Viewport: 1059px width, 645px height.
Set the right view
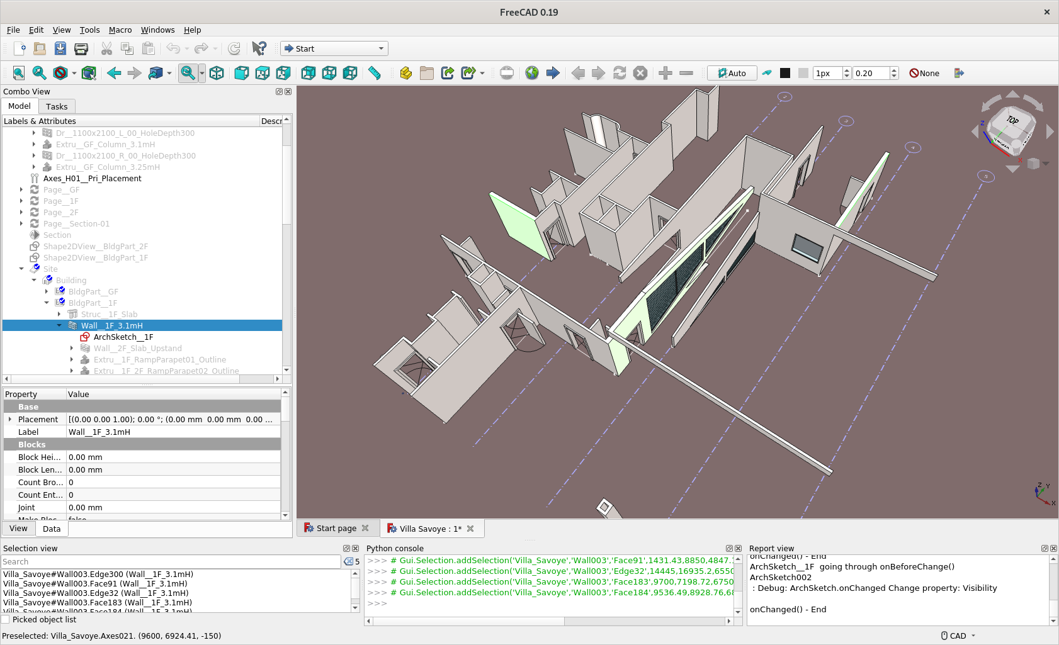[283, 73]
